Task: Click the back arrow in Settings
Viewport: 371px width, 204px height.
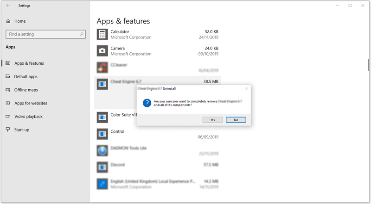Action: pyautogui.click(x=8, y=6)
